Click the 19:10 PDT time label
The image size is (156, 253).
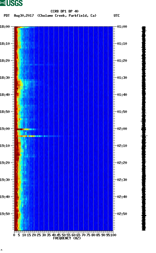pyautogui.click(x=5, y=146)
